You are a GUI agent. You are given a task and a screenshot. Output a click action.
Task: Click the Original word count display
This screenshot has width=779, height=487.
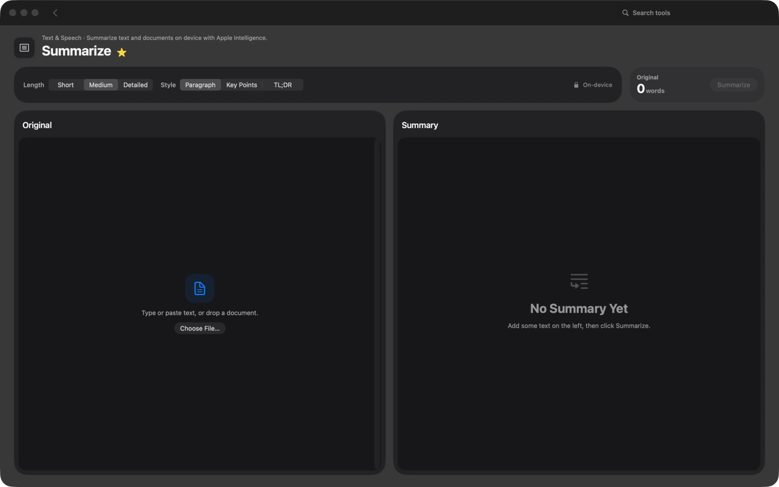(650, 85)
